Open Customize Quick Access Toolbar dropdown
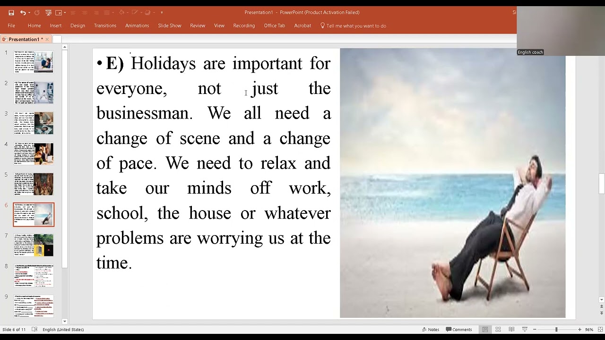This screenshot has height=340, width=605. coord(162,13)
